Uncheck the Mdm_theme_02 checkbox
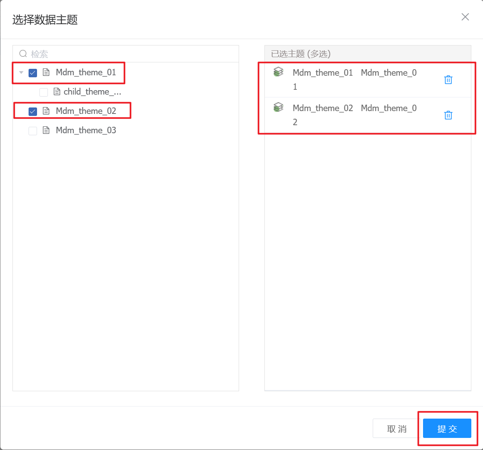 click(33, 111)
